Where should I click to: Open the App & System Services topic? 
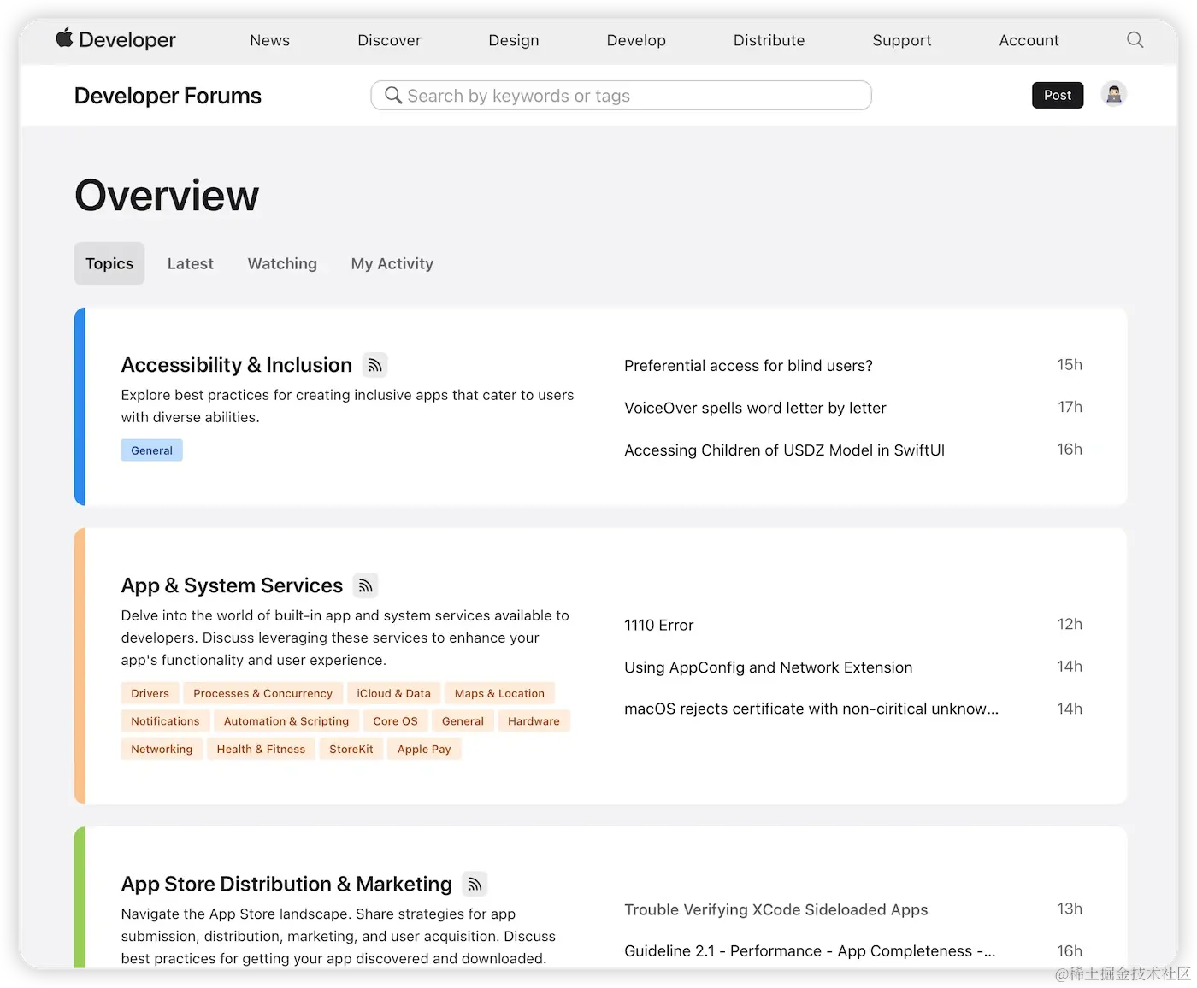232,585
